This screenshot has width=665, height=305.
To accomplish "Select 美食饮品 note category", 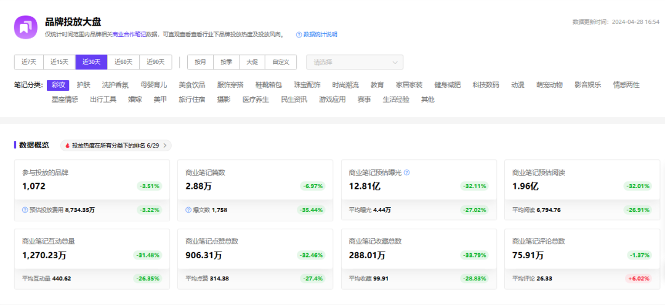I will click(x=192, y=85).
